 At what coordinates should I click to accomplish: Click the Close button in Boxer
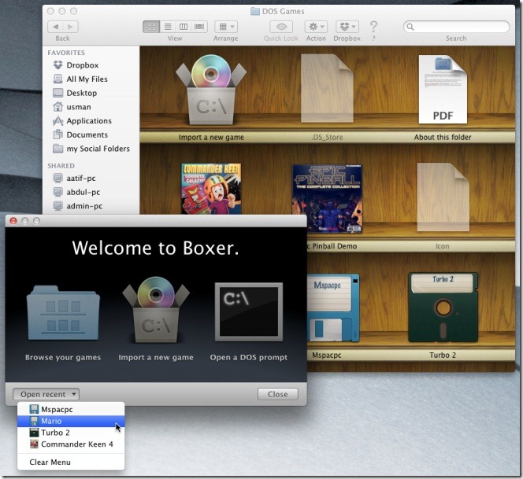point(278,394)
